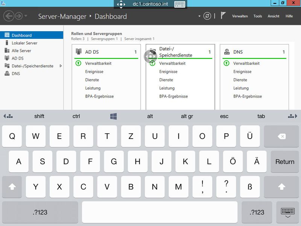Screen dimensions: 301x226
Task: Tap the space bar
Action: click(x=160, y=212)
